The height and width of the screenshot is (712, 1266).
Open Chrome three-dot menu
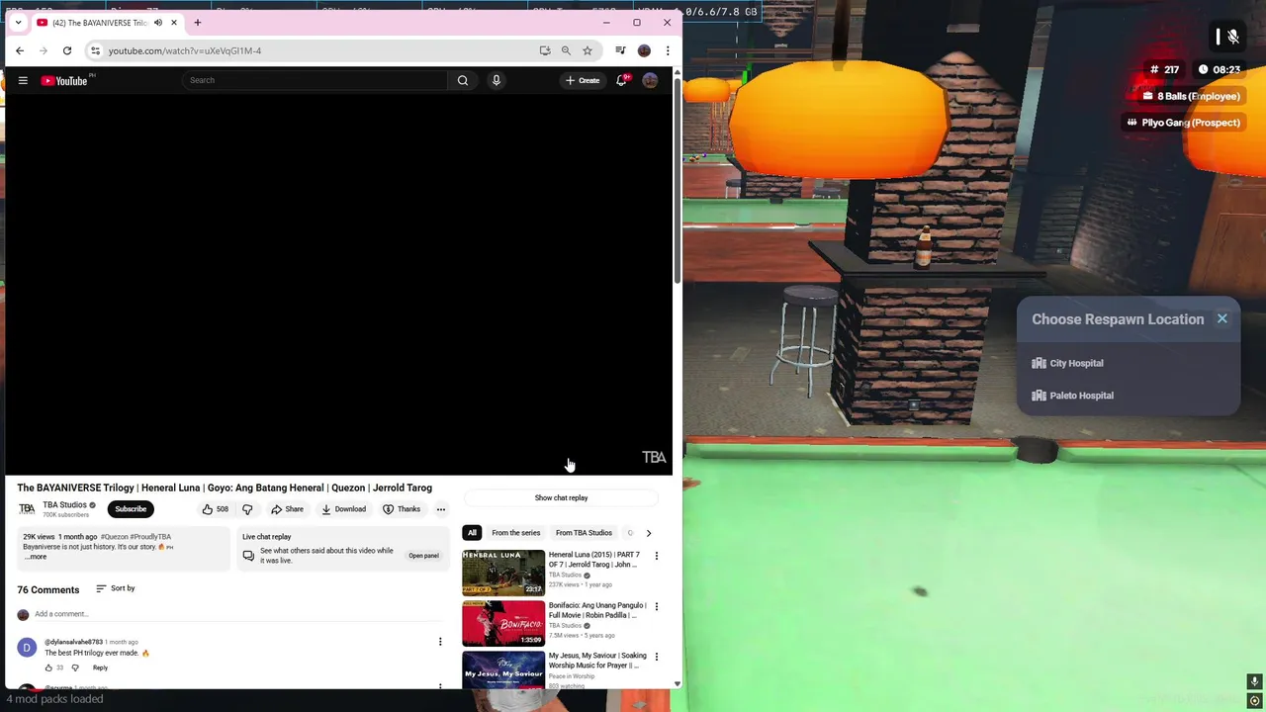tap(668, 50)
